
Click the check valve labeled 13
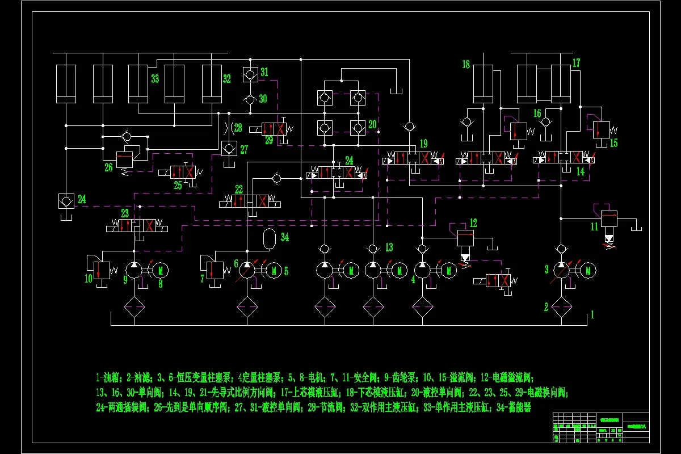pos(373,249)
